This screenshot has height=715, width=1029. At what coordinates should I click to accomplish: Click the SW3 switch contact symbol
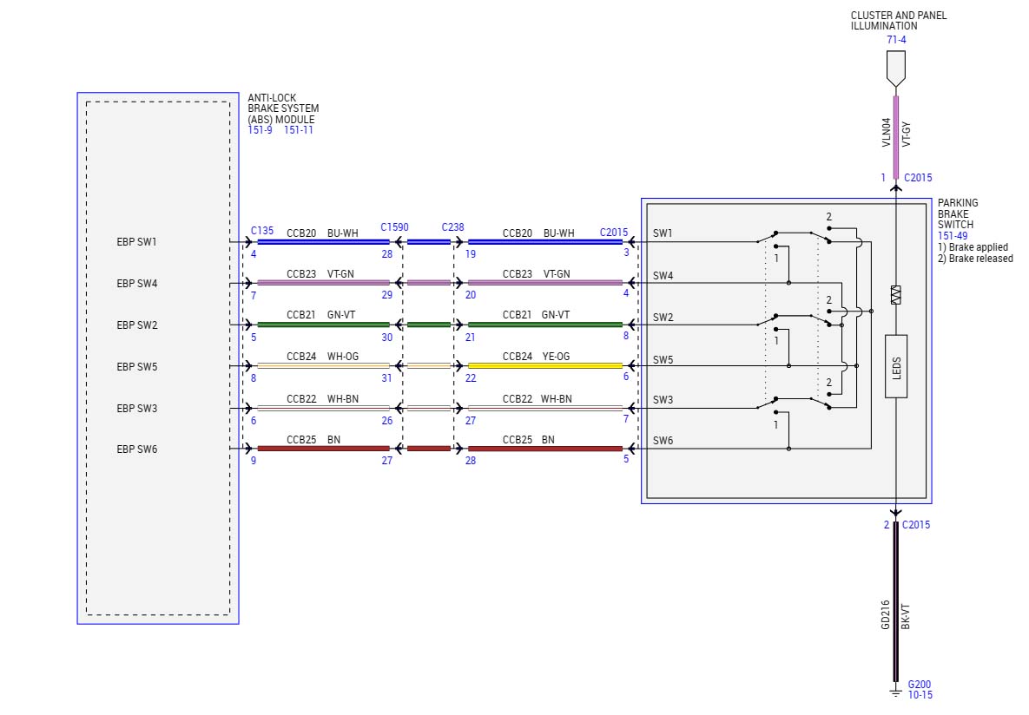click(792, 402)
